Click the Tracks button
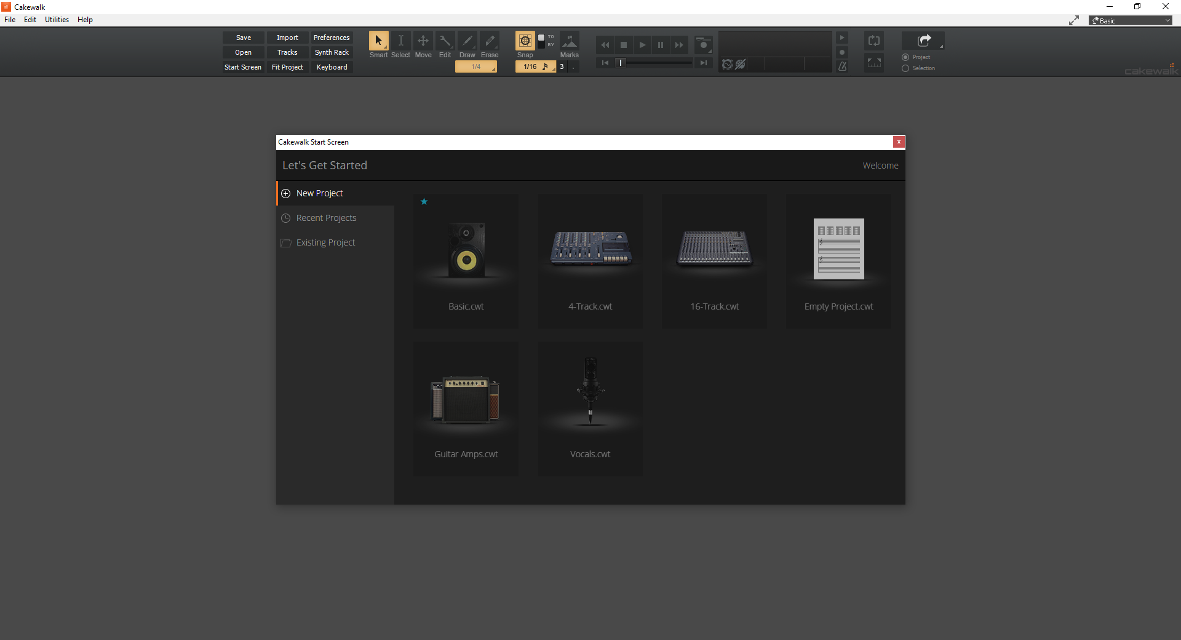This screenshot has height=640, width=1181. (x=287, y=52)
